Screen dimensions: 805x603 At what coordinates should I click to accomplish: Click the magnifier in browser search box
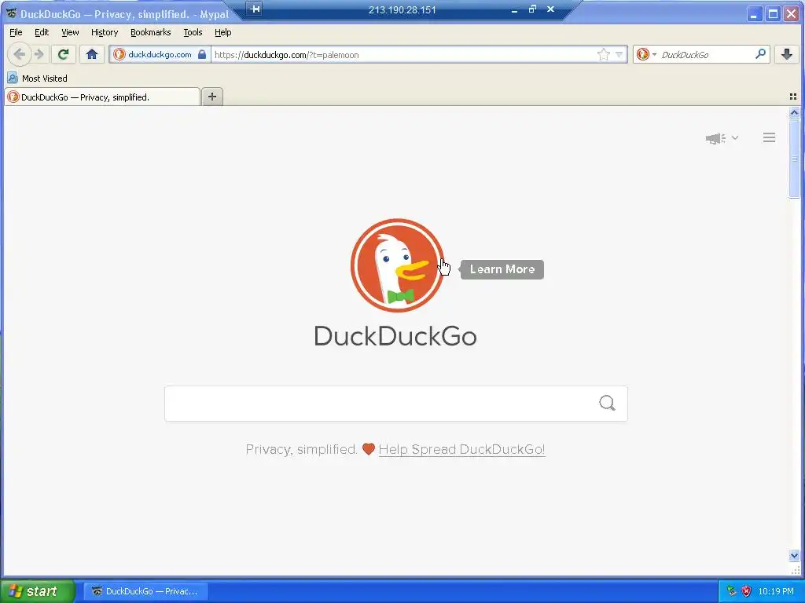760,54
